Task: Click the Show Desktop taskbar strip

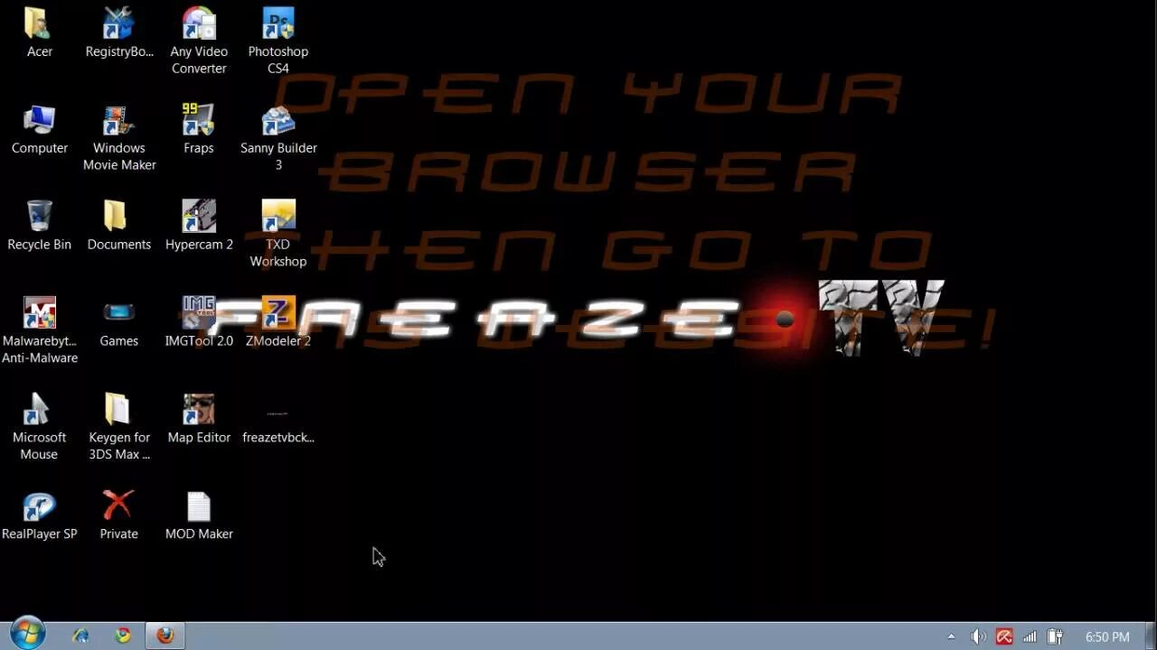Action: tap(1151, 636)
